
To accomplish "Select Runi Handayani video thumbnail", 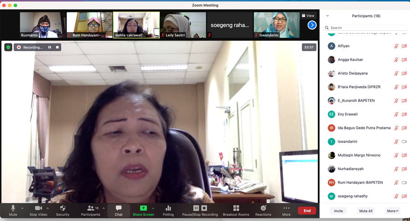I will (90, 25).
